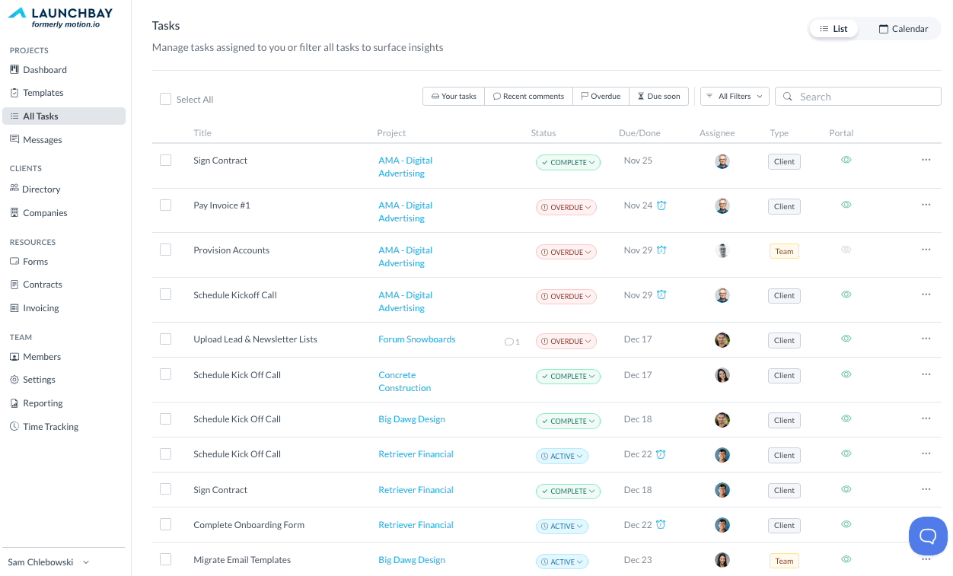Viewport: 953px width, 576px height.
Task: Check the Upload Lead & Newsletter Lists checkbox
Action: pyautogui.click(x=165, y=339)
